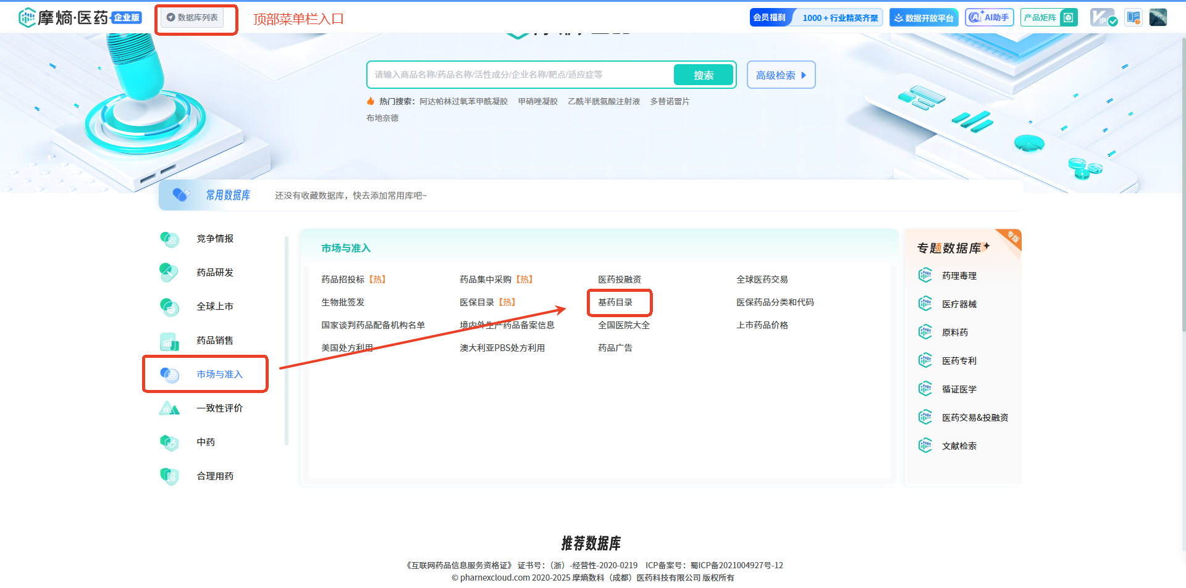The height and width of the screenshot is (588, 1186).
Task: Select the 全球上市 category
Action: coord(215,307)
